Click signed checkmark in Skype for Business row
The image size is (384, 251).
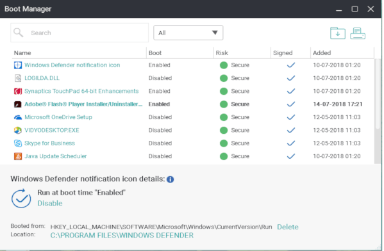(291, 143)
